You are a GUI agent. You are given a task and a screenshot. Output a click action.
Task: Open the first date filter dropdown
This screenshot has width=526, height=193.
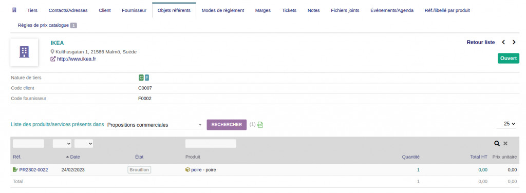click(x=62, y=143)
